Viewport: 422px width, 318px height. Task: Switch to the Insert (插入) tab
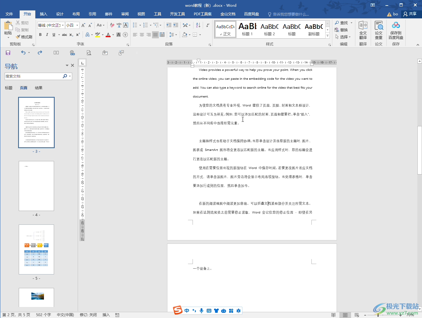click(x=44, y=14)
